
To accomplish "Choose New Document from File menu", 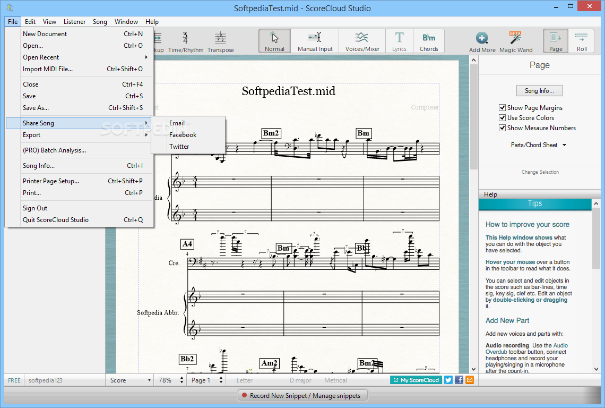I will click(80, 34).
